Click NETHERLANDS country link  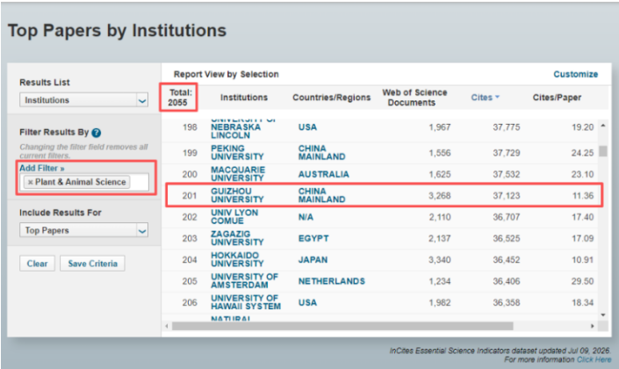332,281
